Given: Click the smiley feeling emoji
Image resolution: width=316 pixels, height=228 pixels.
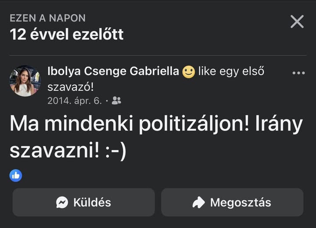Looking at the screenshot, I should coord(189,72).
